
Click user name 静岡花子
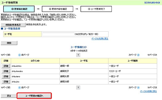pyautogui.click(x=65, y=71)
